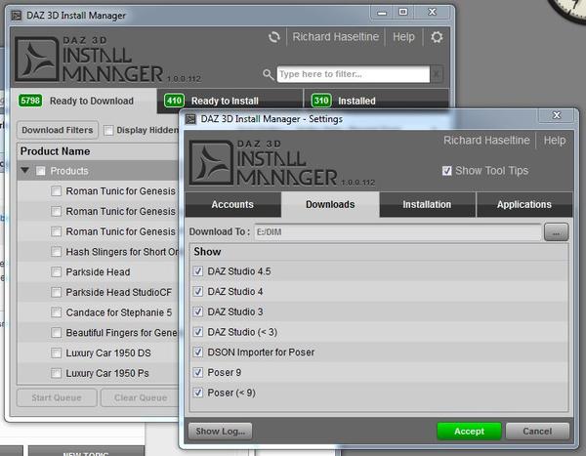
Task: Uncheck Poser (< 9) option
Action: pyautogui.click(x=197, y=393)
